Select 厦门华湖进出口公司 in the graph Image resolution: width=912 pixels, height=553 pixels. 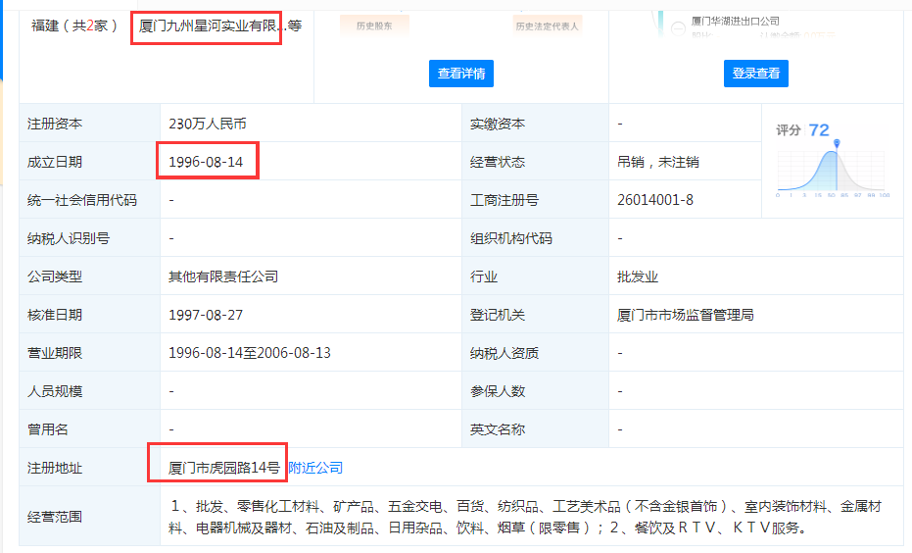pyautogui.click(x=735, y=21)
